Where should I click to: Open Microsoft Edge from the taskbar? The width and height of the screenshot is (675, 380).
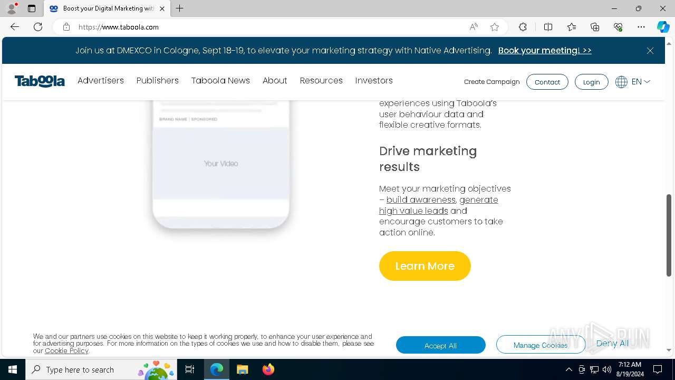coord(217,369)
